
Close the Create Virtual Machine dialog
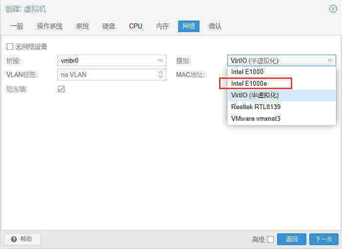(x=333, y=9)
